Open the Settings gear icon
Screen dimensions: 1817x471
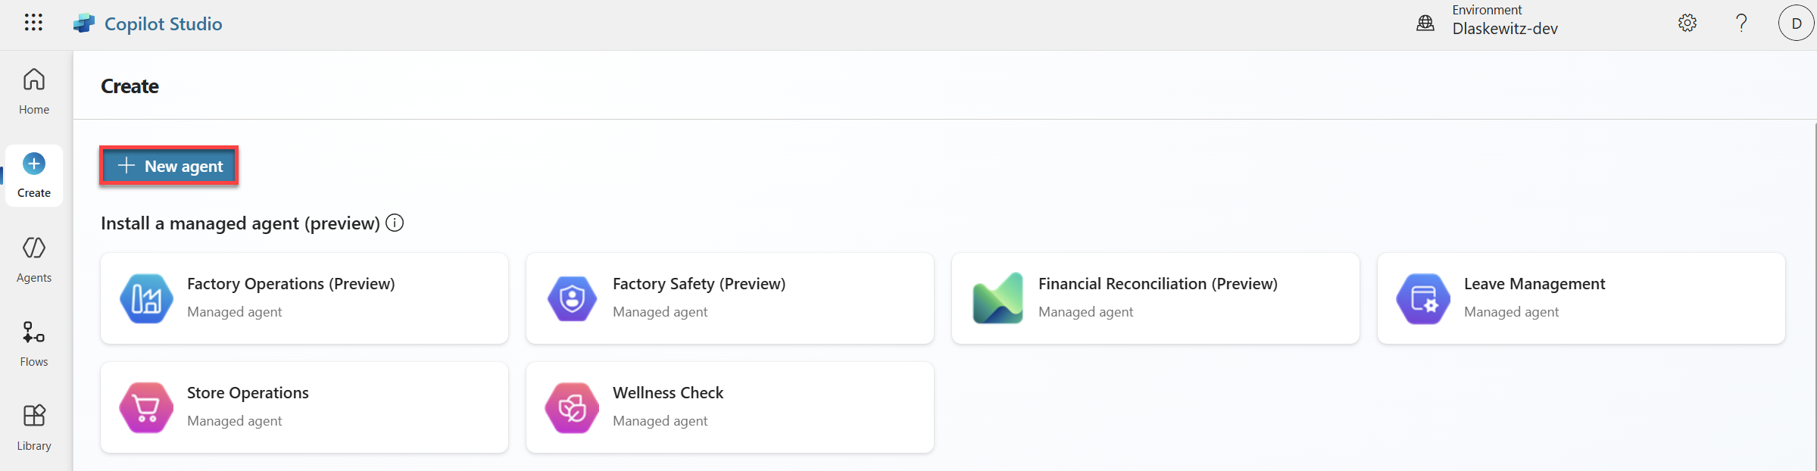tap(1687, 23)
